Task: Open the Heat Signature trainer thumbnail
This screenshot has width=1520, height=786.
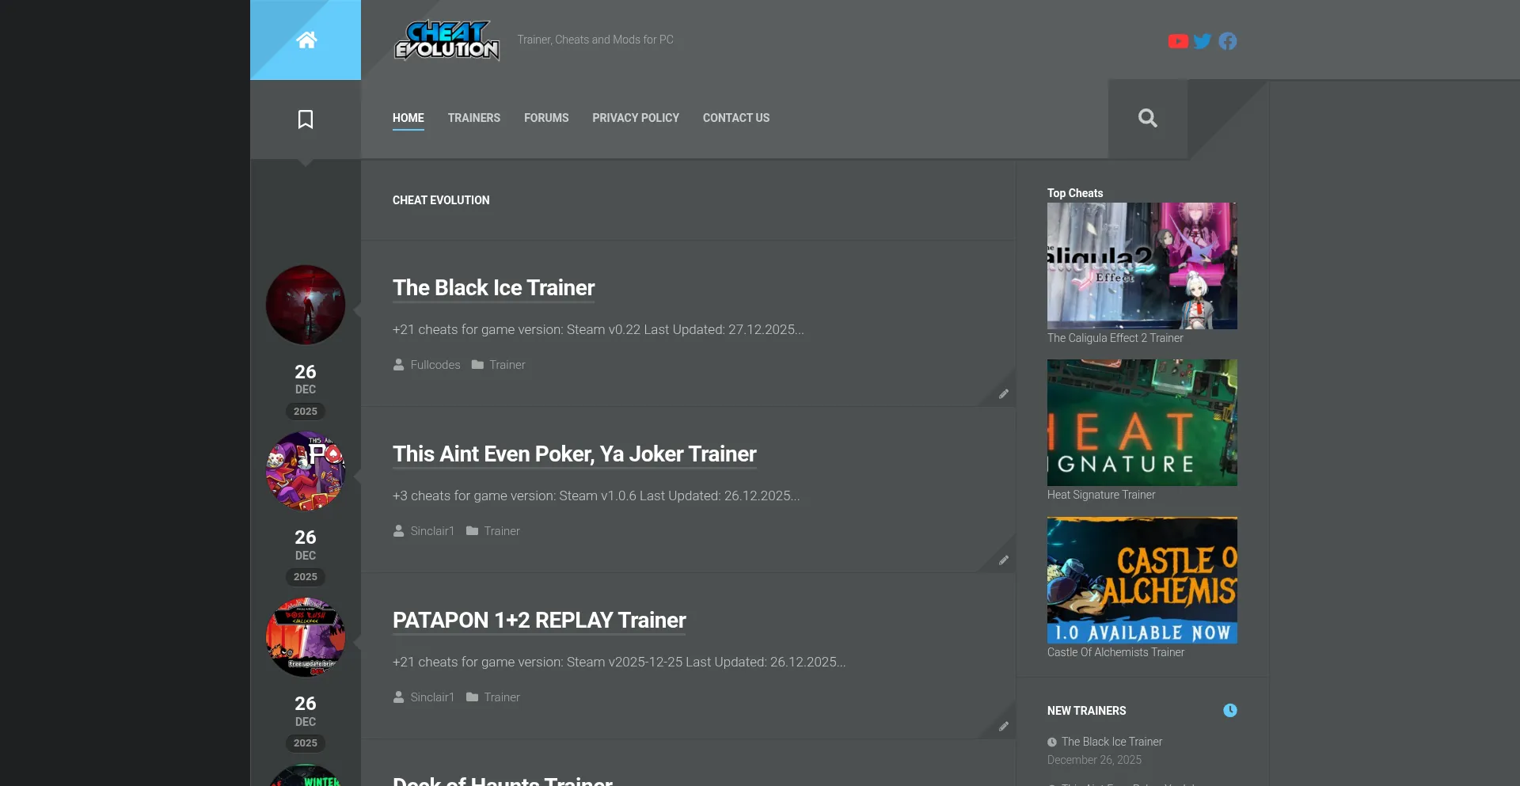Action: tap(1142, 423)
